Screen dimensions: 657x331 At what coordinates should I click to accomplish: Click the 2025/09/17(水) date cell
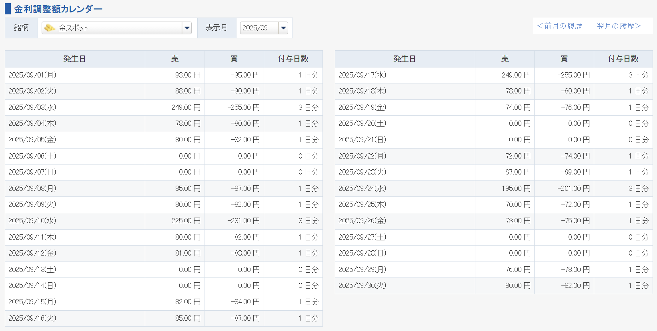coord(363,75)
